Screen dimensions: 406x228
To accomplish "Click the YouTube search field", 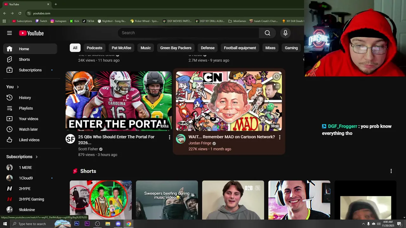I will [x=188, y=33].
